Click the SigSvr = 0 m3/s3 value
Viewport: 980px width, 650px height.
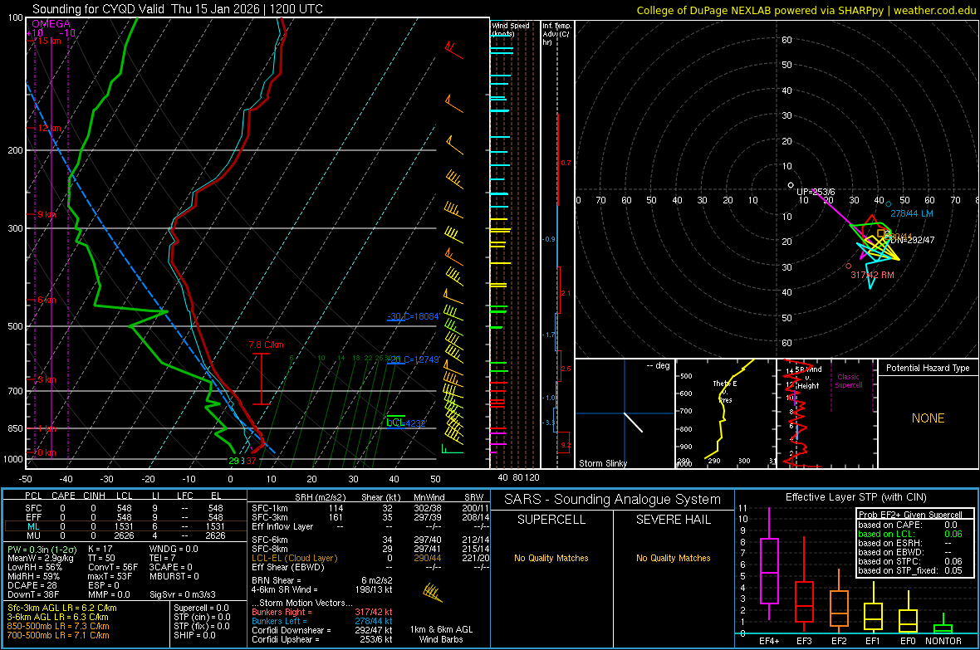point(183,594)
